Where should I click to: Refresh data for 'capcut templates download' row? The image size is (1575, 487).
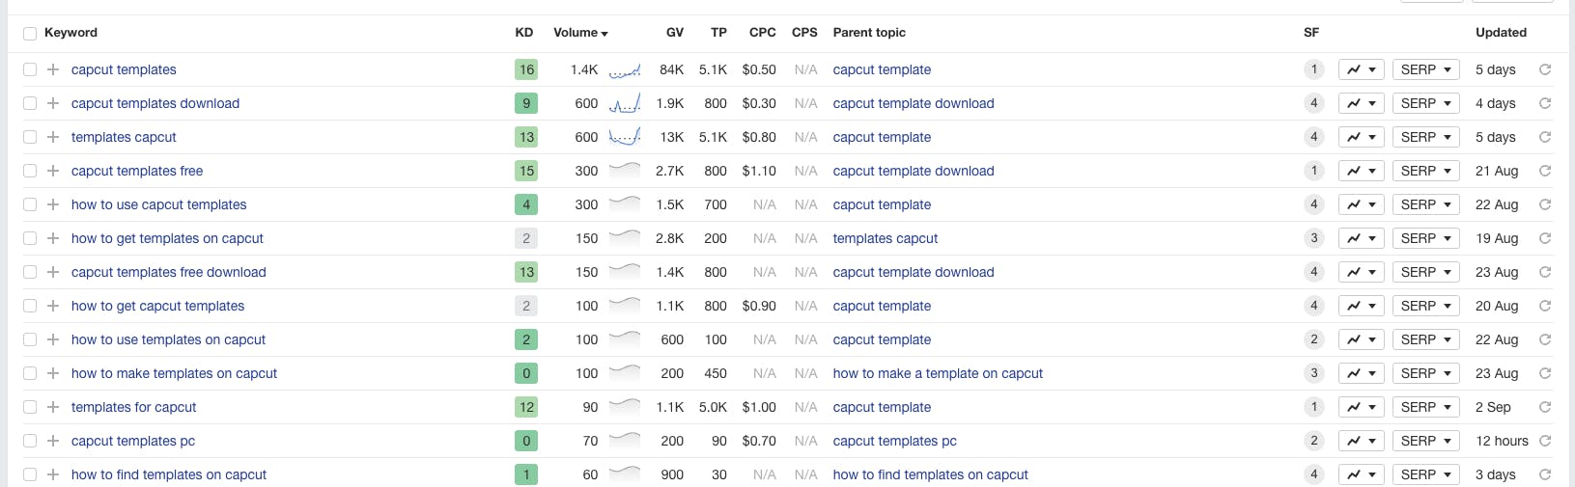point(1545,103)
